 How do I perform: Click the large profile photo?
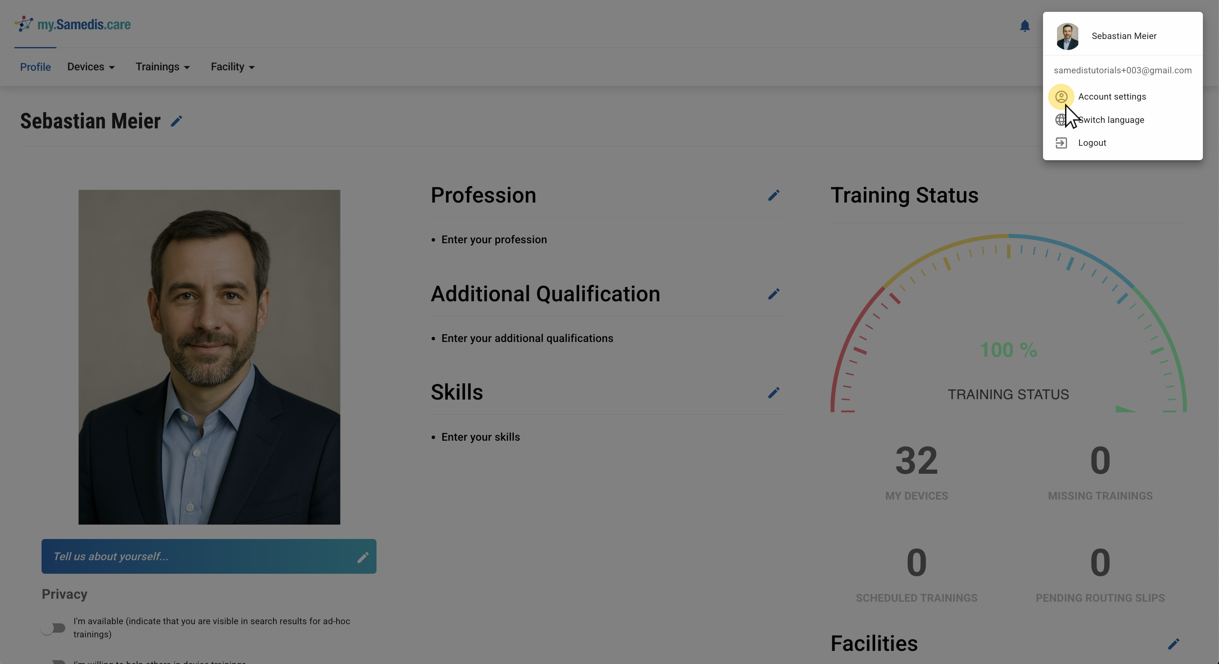(209, 357)
